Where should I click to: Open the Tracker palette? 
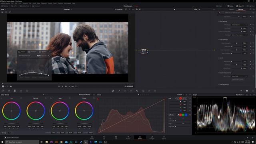pos(131,91)
